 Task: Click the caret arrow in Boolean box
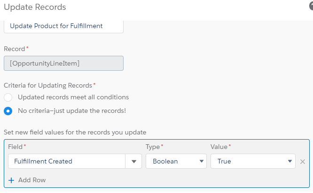202,162
